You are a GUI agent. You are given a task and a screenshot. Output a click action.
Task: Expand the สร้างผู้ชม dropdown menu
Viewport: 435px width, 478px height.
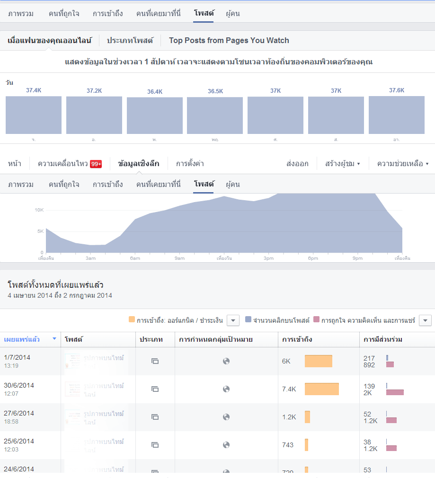343,164
